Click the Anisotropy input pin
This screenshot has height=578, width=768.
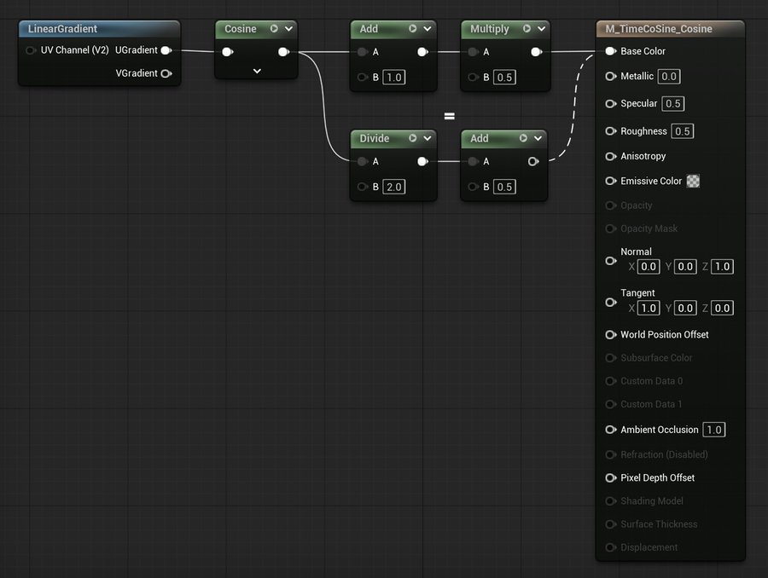610,156
